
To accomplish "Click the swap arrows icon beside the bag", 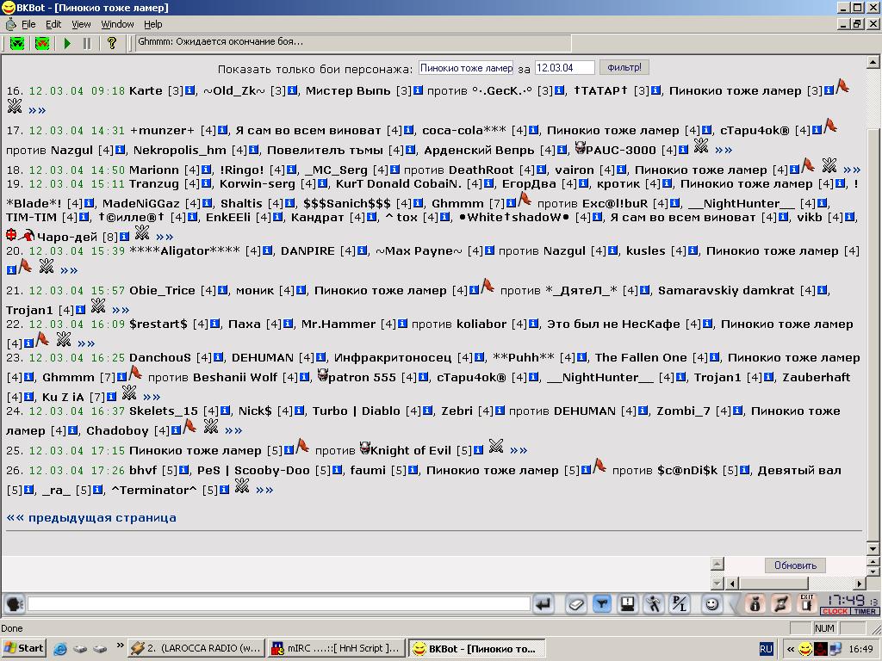I will coord(780,605).
